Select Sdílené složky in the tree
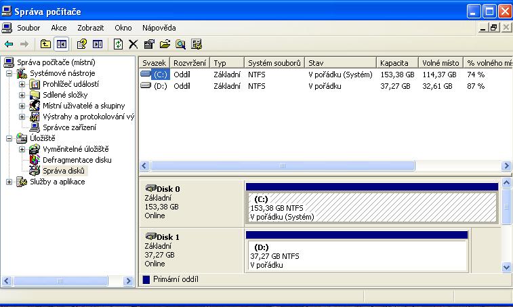 click(x=65, y=95)
